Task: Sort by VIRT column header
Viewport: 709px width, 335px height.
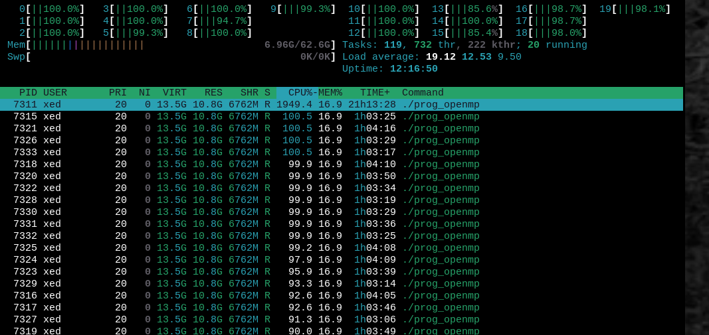Action: [175, 93]
